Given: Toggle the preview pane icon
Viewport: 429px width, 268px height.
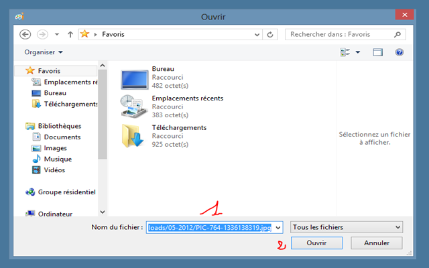Looking at the screenshot, I should pos(377,52).
